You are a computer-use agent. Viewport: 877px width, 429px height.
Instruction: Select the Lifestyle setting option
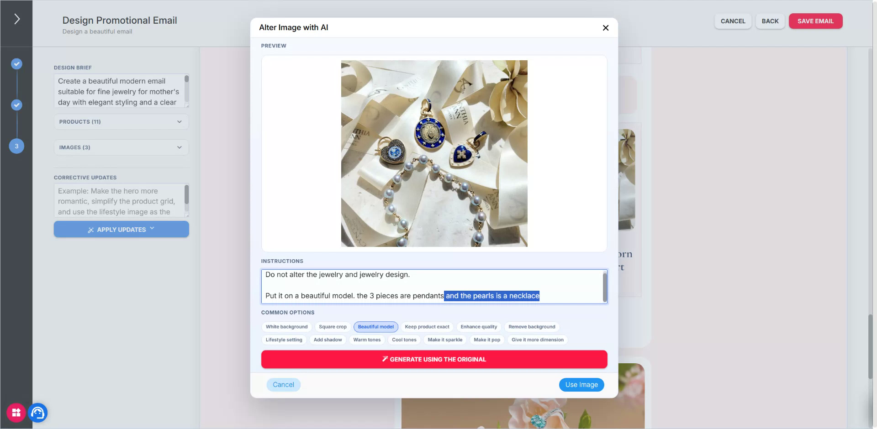284,340
